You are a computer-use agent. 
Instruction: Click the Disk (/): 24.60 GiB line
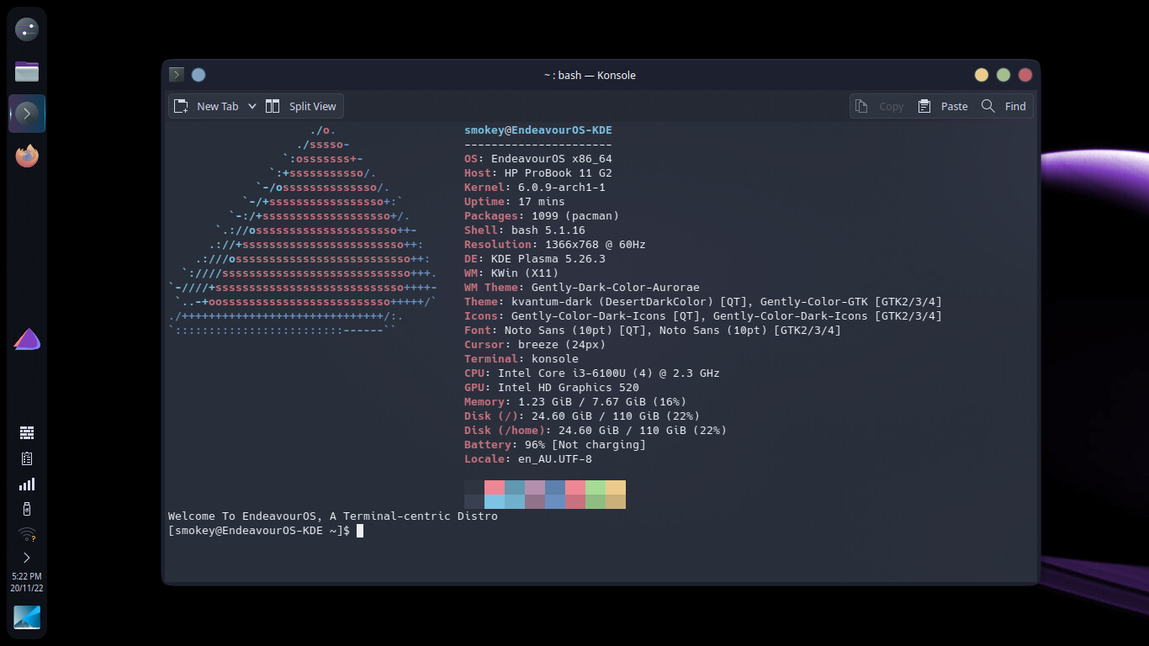point(582,416)
